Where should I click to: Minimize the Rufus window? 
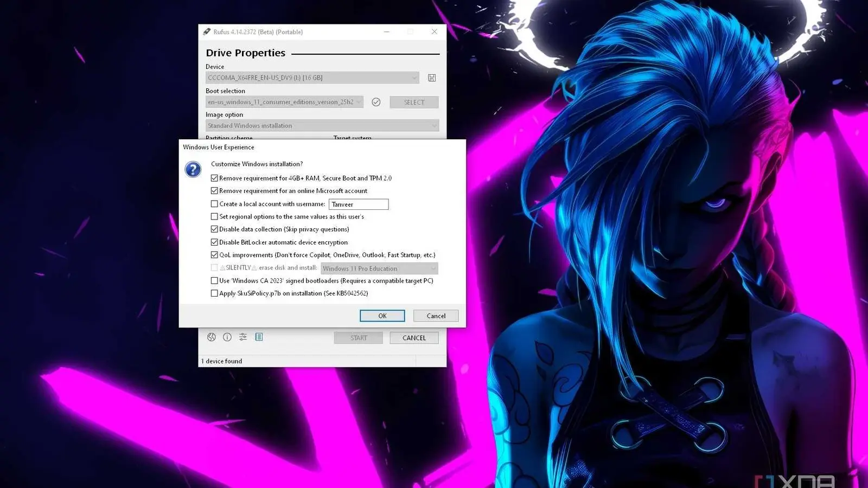point(387,32)
